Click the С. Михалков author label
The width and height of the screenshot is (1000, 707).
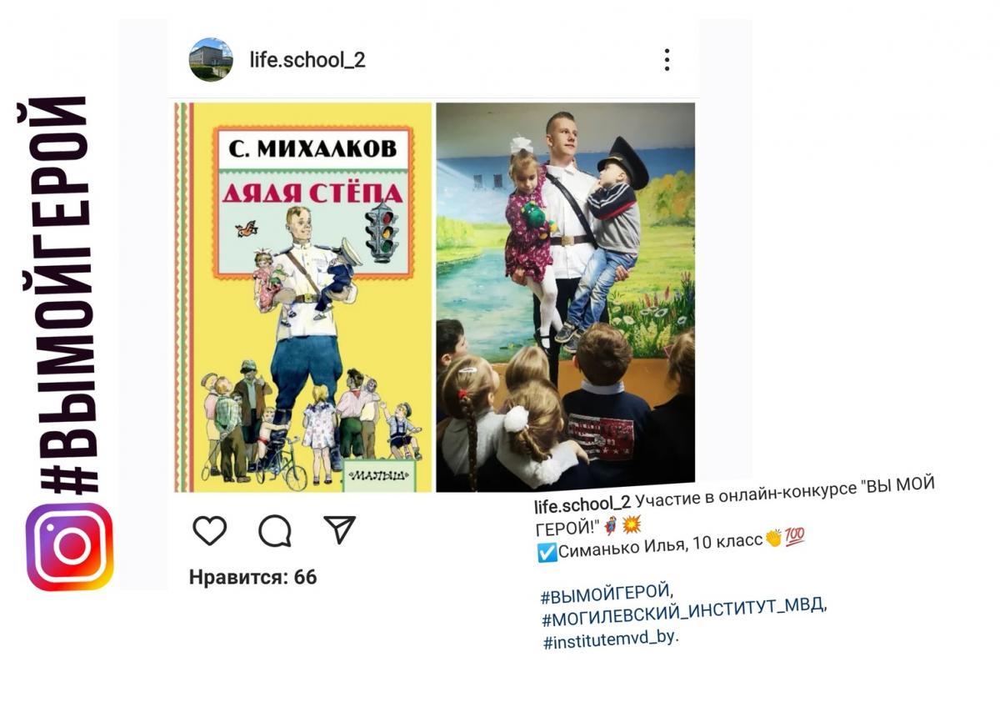pos(312,152)
